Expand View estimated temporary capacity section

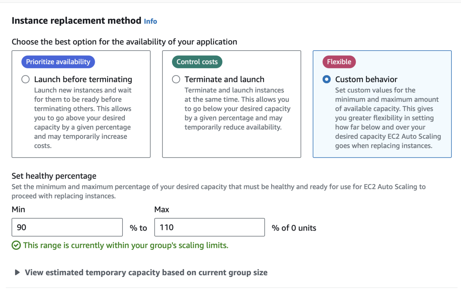pyautogui.click(x=146, y=273)
